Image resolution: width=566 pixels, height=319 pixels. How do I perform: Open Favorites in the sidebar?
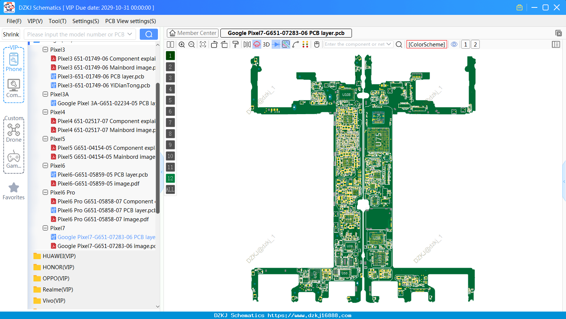[x=14, y=191]
